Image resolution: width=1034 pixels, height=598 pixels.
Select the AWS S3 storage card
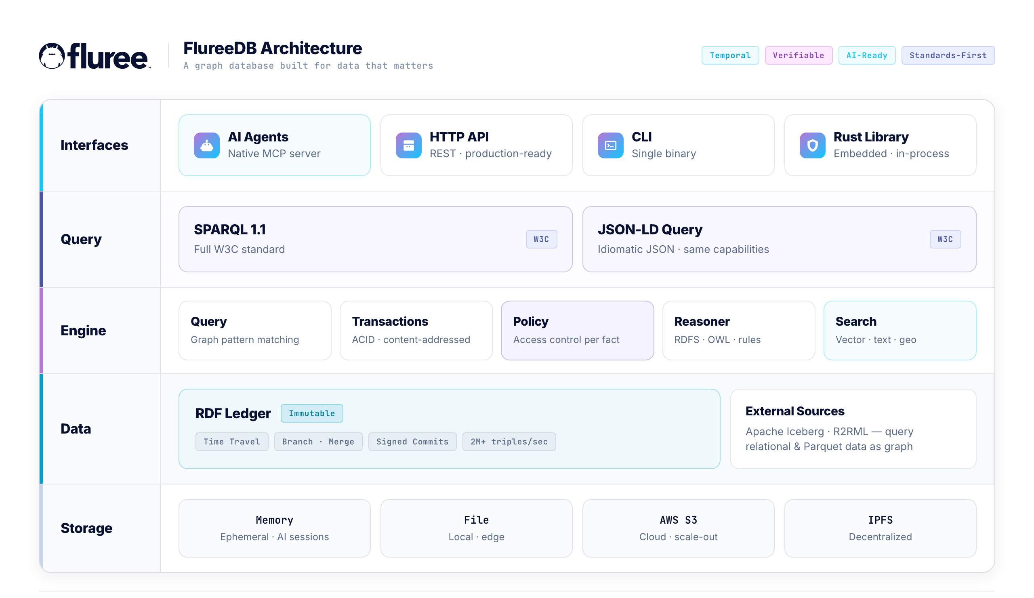tap(678, 528)
